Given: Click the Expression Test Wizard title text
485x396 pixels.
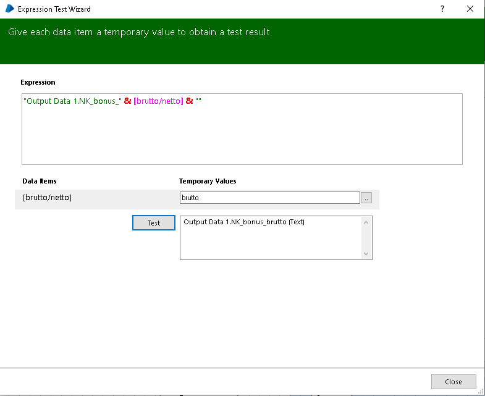Looking at the screenshot, I should click(54, 9).
